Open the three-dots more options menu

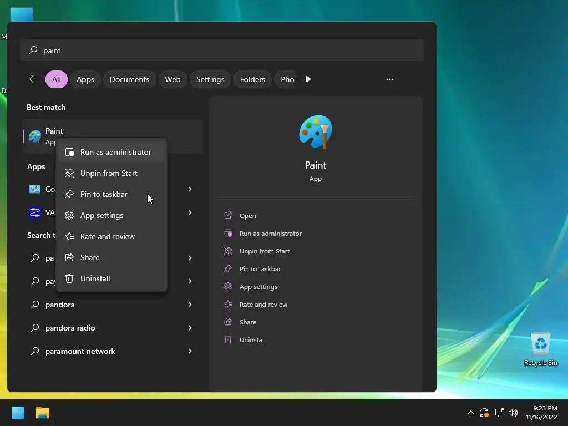tap(390, 79)
